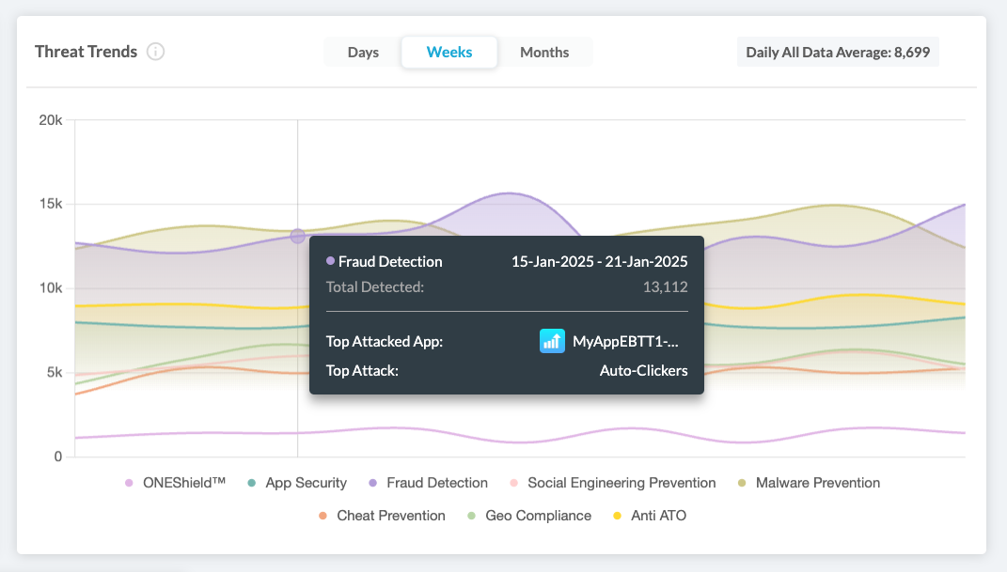Click the yellow Anti ATO legend dot
The width and height of the screenshot is (1007, 572).
pos(618,516)
